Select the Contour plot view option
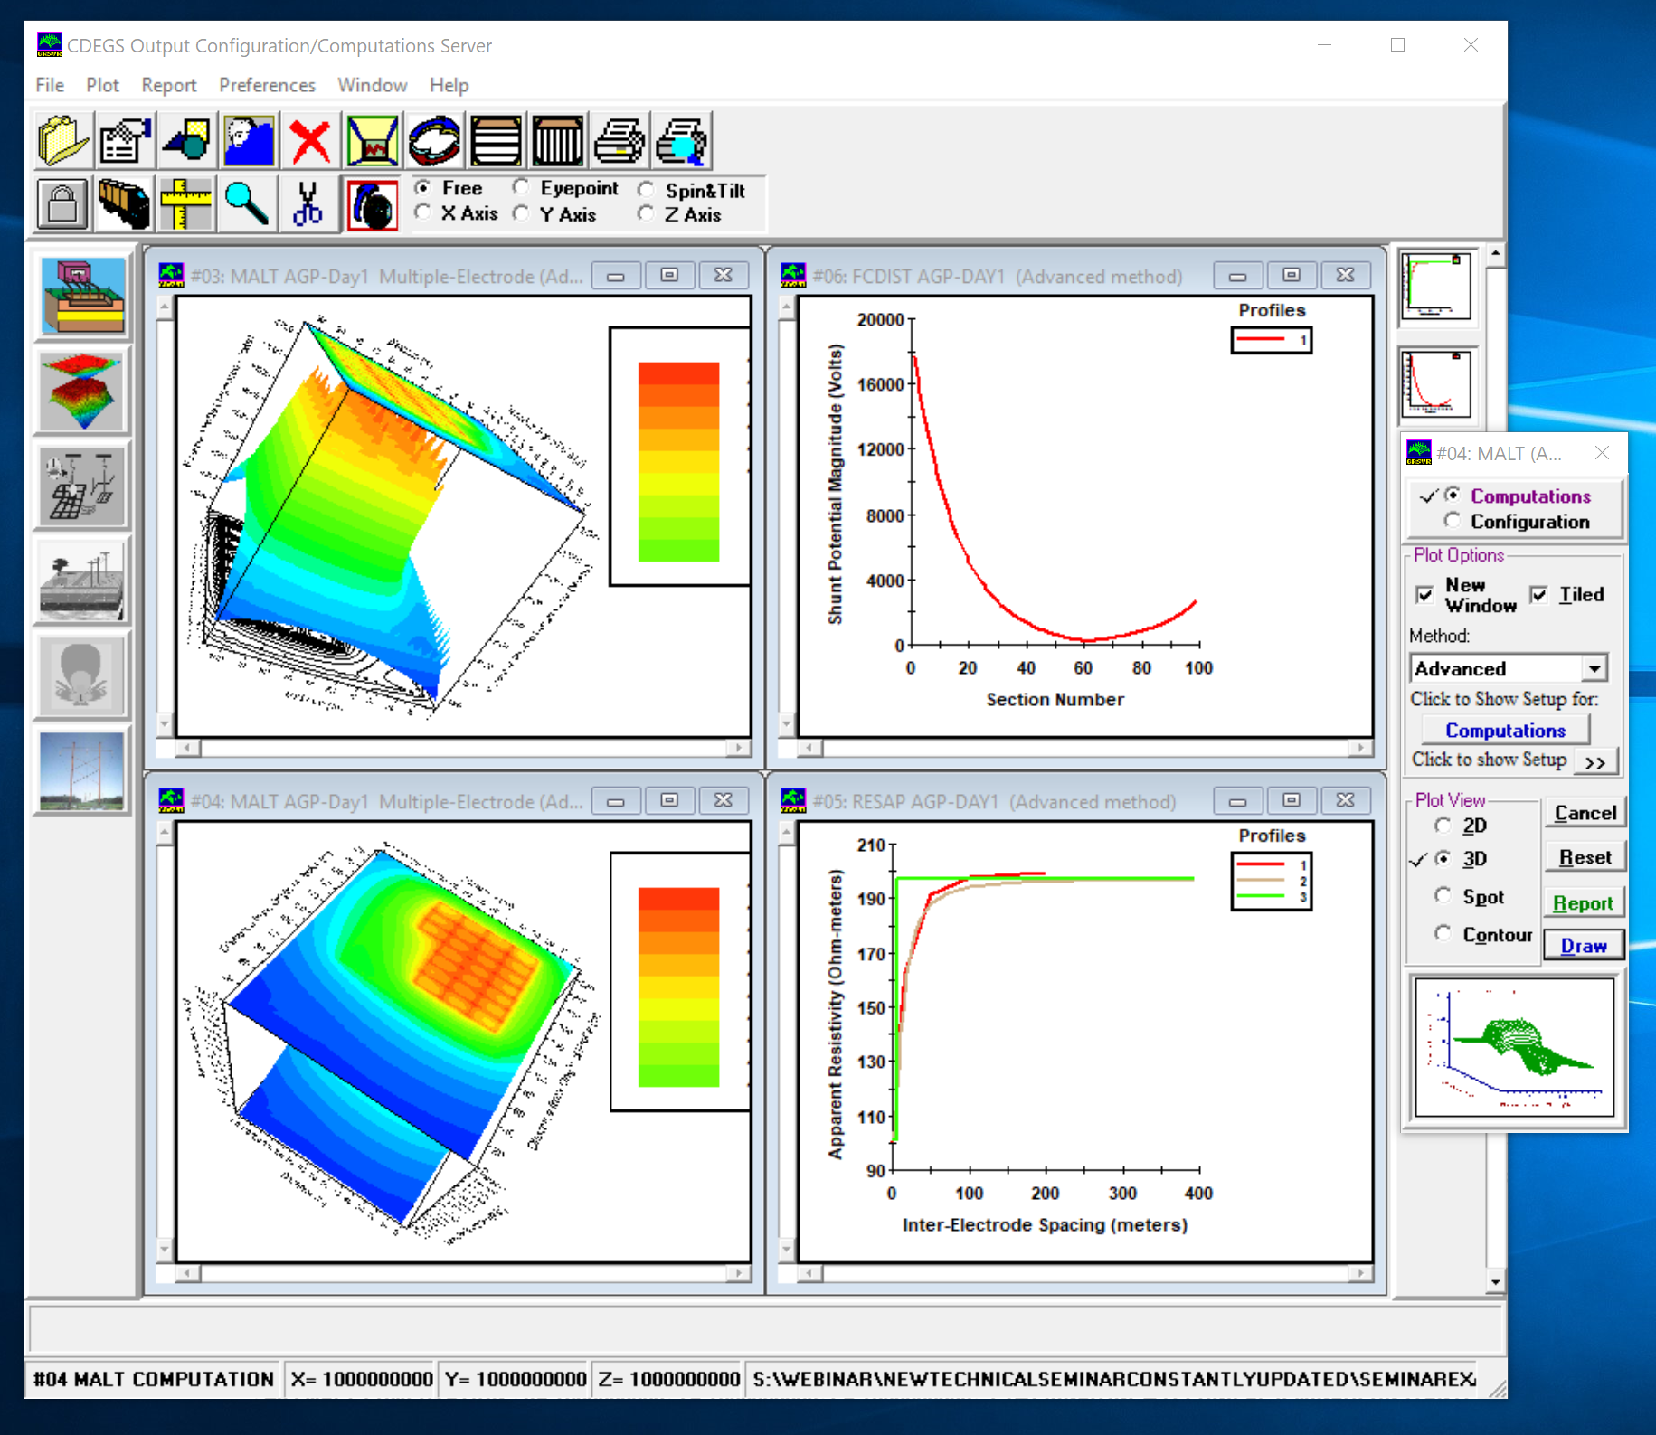This screenshot has height=1435, width=1656. [1443, 933]
